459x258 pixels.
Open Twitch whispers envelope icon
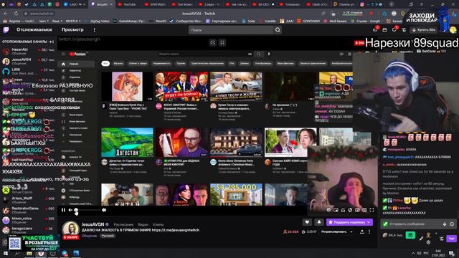coord(384,30)
